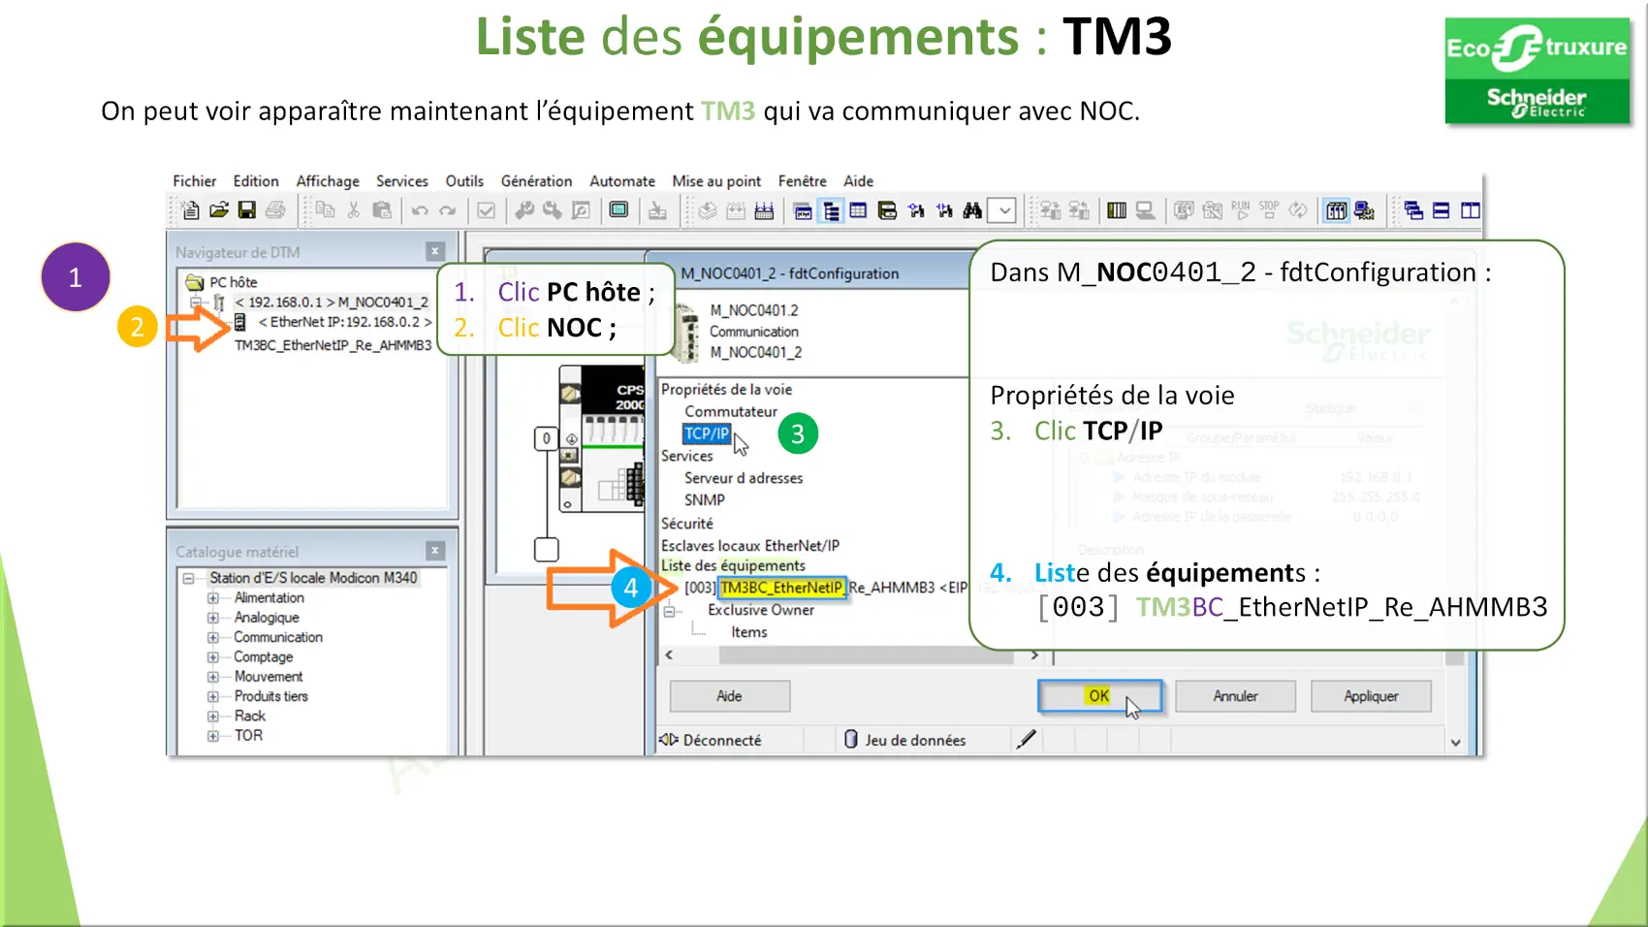1648x927 pixels.
Task: Expand the Mouvement catalog node
Action: pos(213,677)
